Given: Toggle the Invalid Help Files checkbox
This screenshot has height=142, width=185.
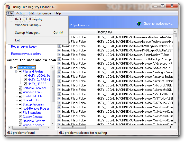Looking at the screenshot, I should pos(20,96).
